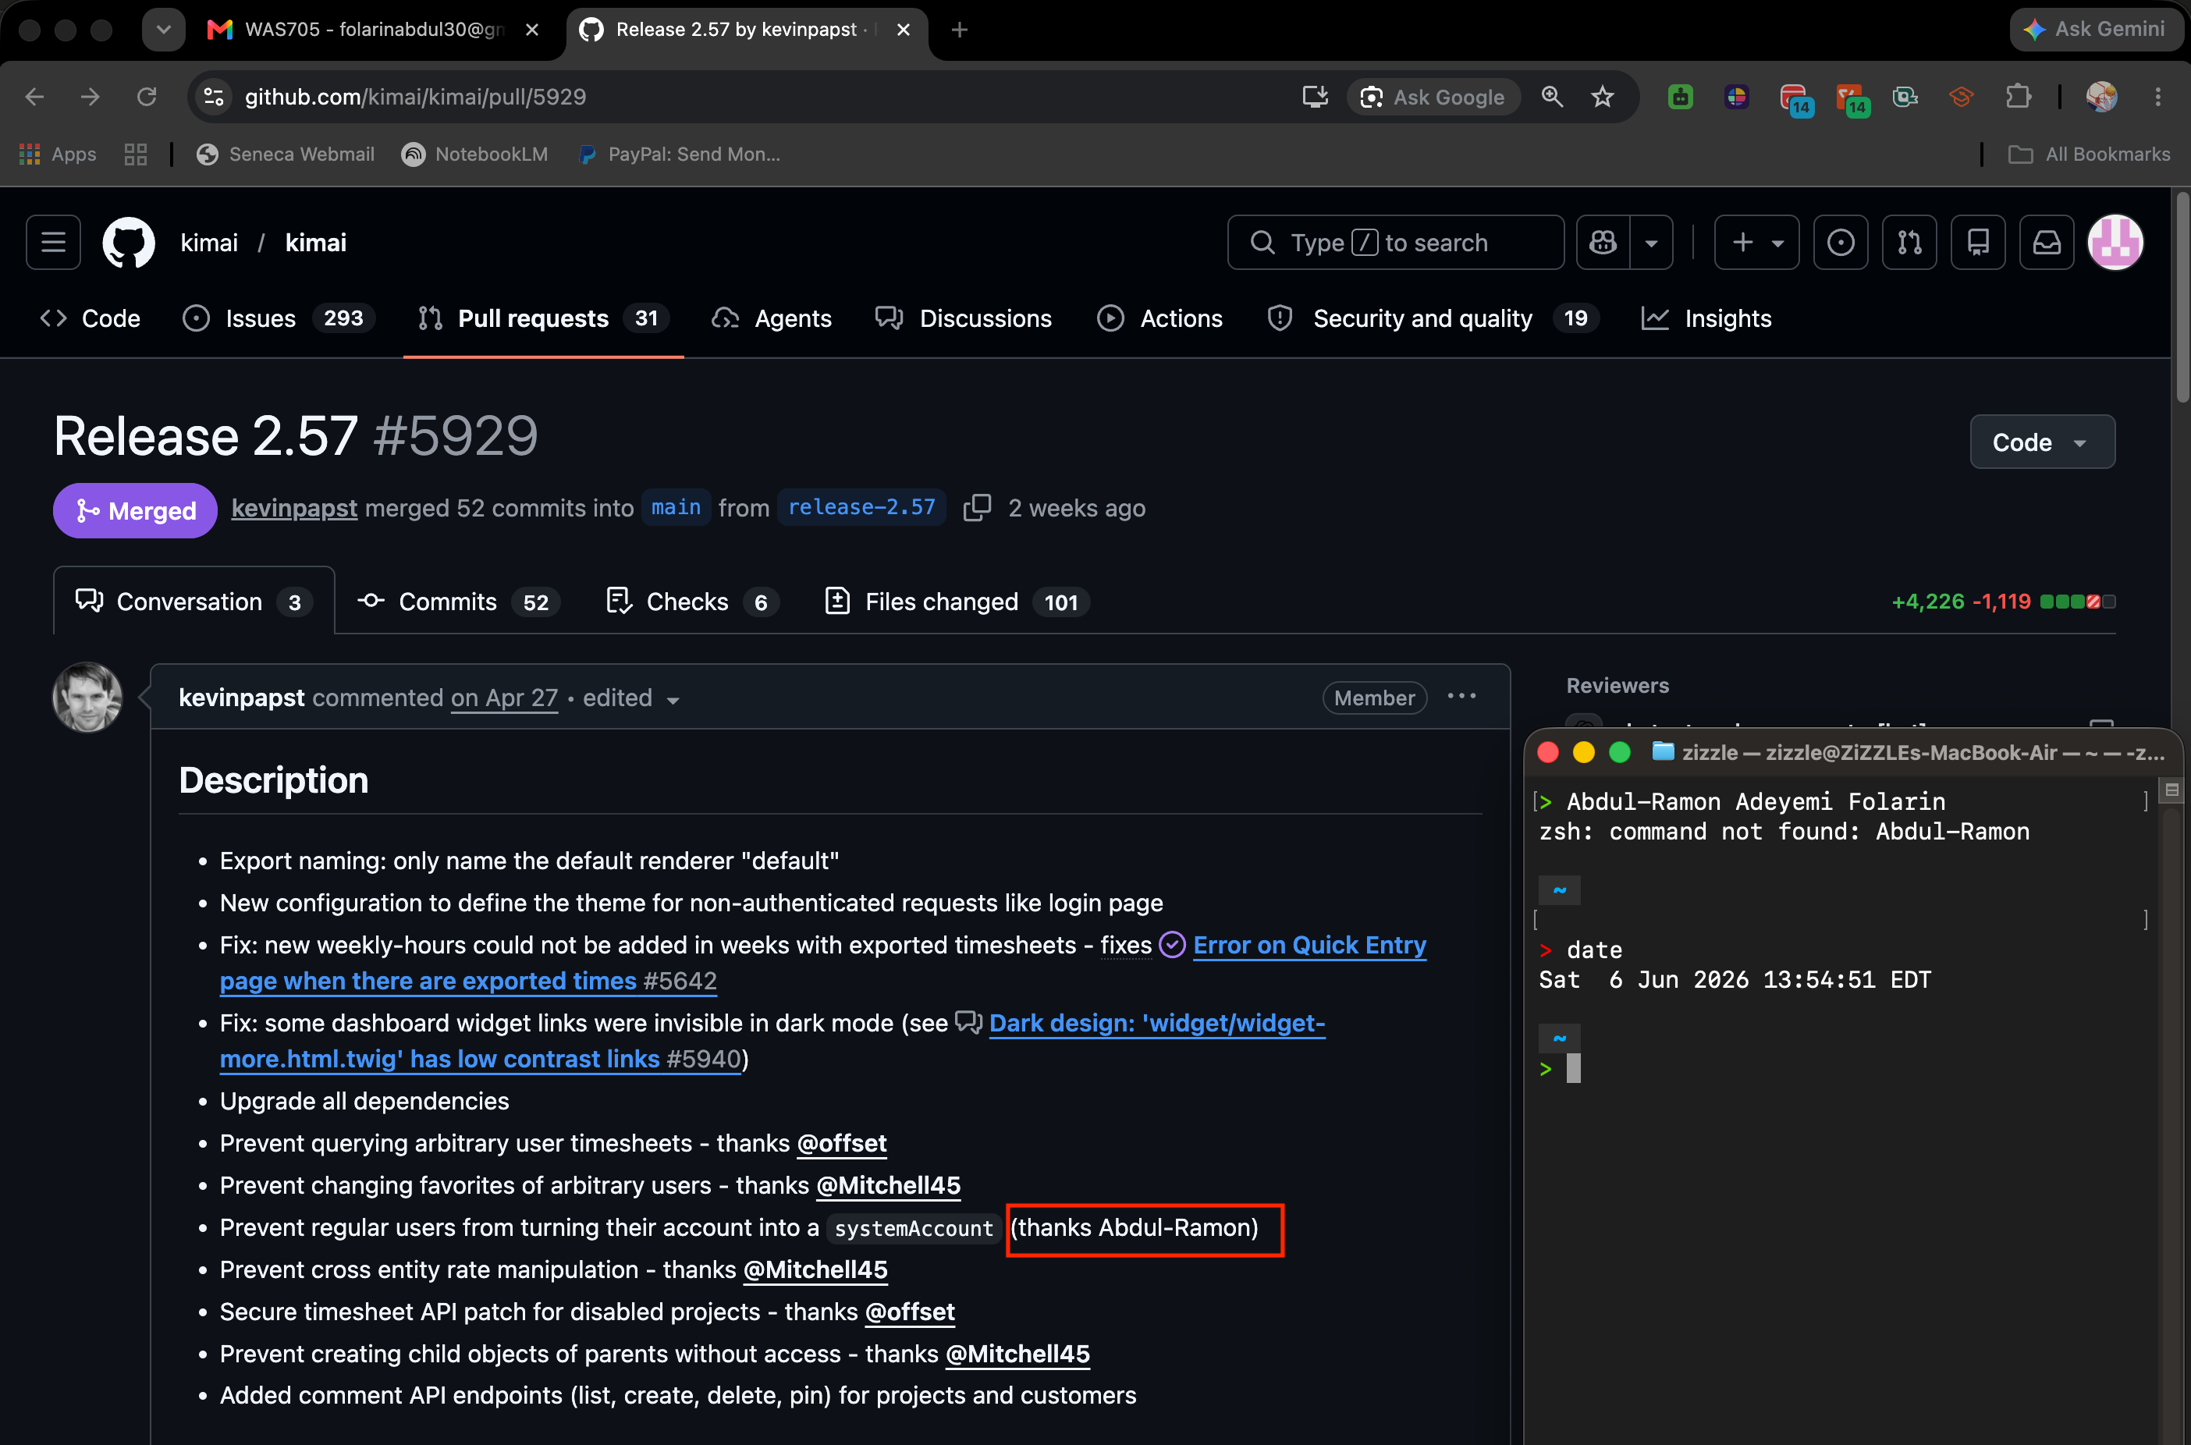Viewport: 2191px width, 1445px height.
Task: Open the zoom magnifier icon in address bar
Action: (x=1552, y=97)
